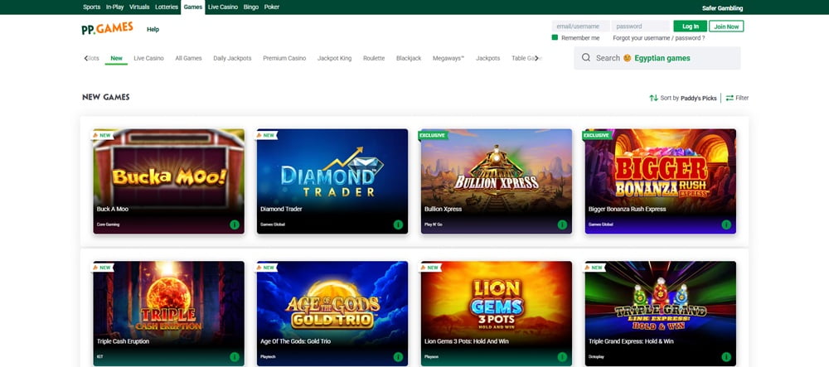Image resolution: width=829 pixels, height=367 pixels.
Task: Select the Daily Jackpots category tab
Action: 233,58
